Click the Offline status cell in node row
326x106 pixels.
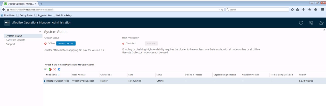(x=160, y=81)
